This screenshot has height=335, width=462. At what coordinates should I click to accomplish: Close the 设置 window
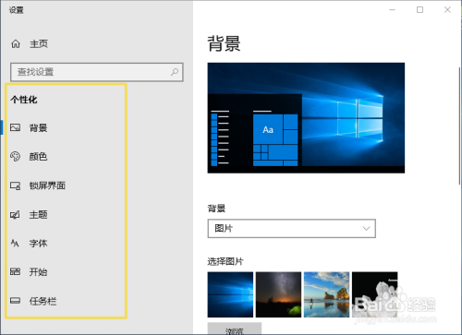tap(447, 10)
